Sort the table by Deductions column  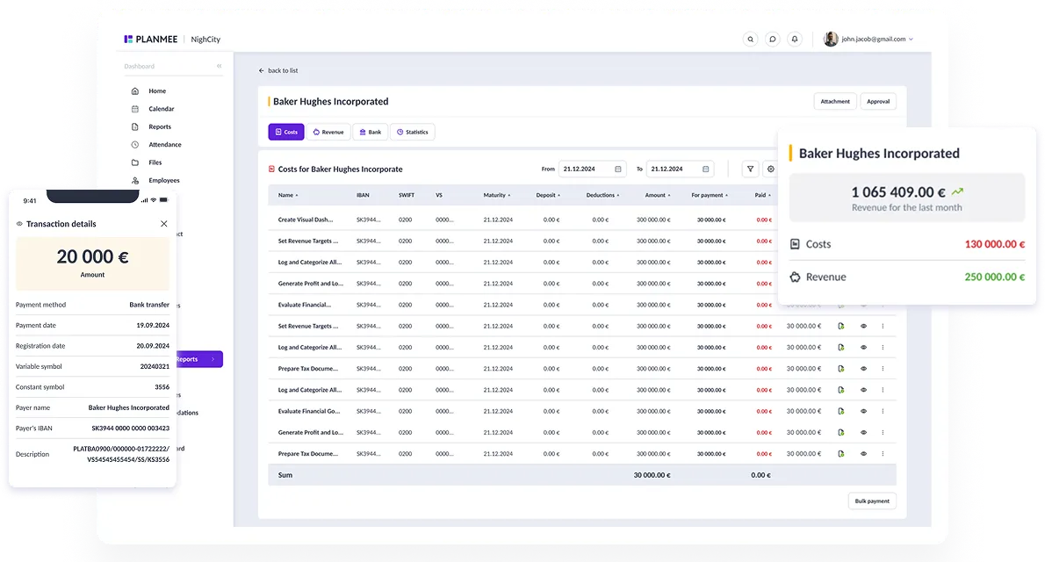click(x=602, y=195)
